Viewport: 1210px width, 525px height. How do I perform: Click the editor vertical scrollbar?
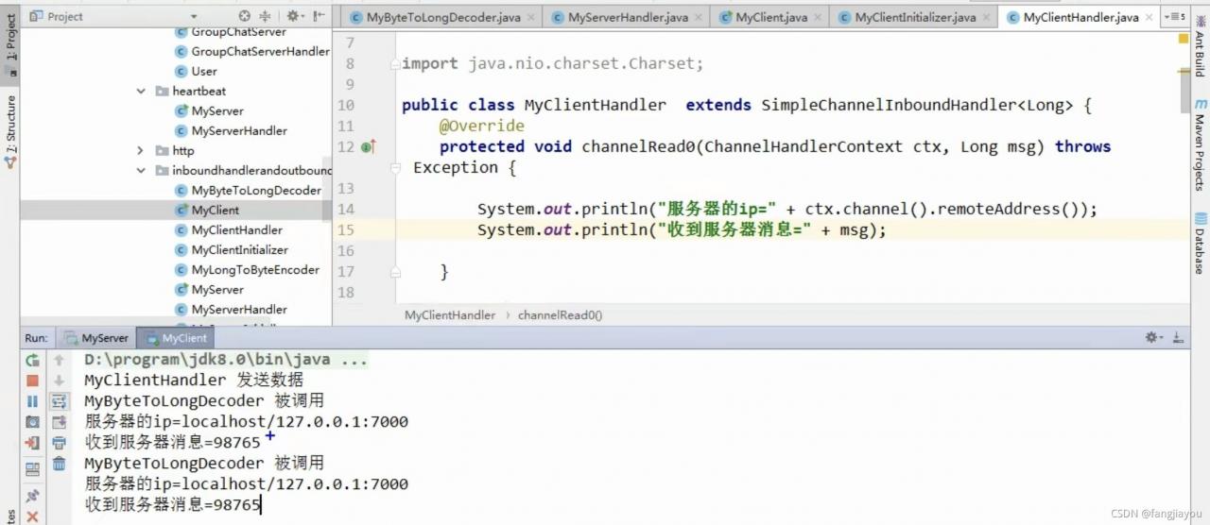[1185, 89]
